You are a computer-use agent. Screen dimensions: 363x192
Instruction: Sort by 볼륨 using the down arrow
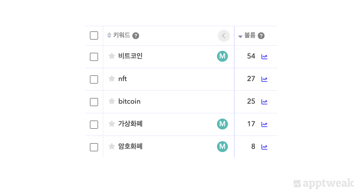coord(240,36)
